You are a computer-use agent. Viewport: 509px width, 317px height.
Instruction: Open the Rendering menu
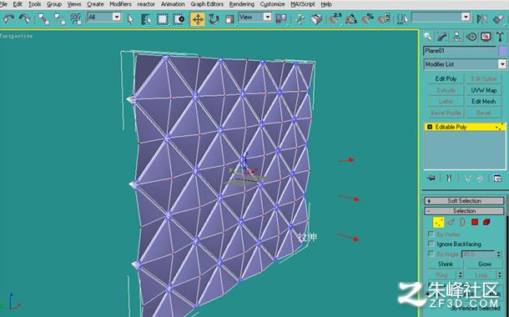pyautogui.click(x=241, y=4)
